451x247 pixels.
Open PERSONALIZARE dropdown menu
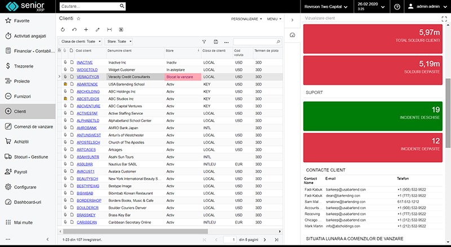[246, 19]
